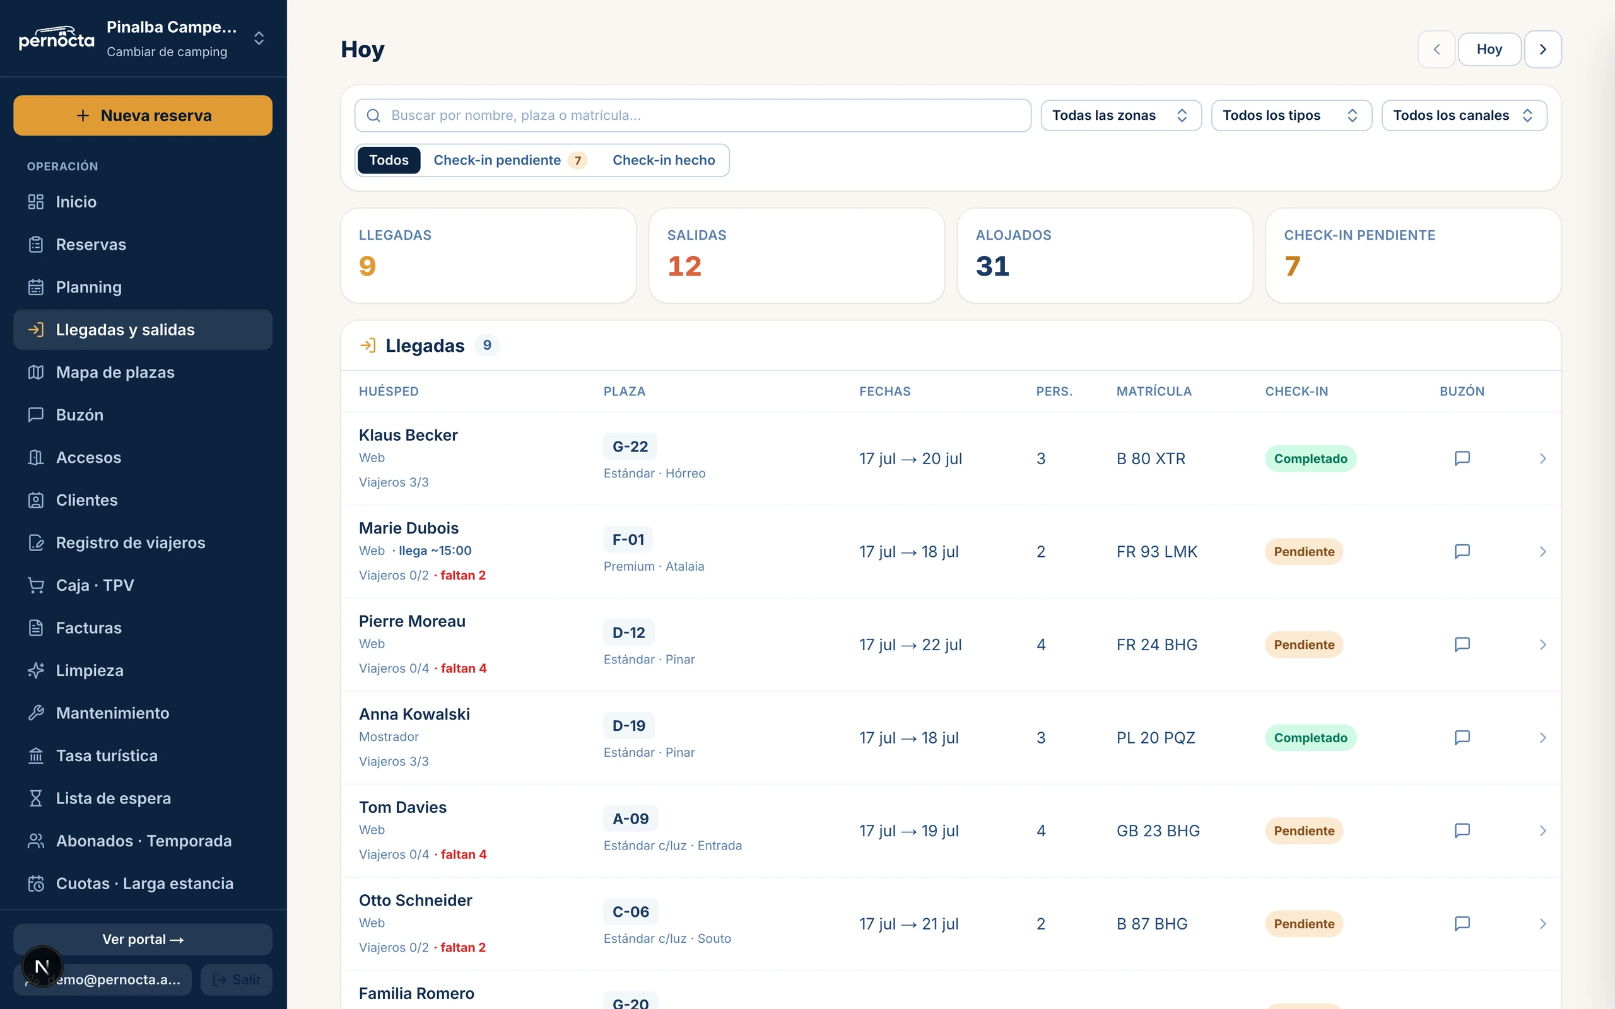Click matrícula PL 20 PQZ
Viewport: 1615px width, 1009px height.
coord(1156,737)
